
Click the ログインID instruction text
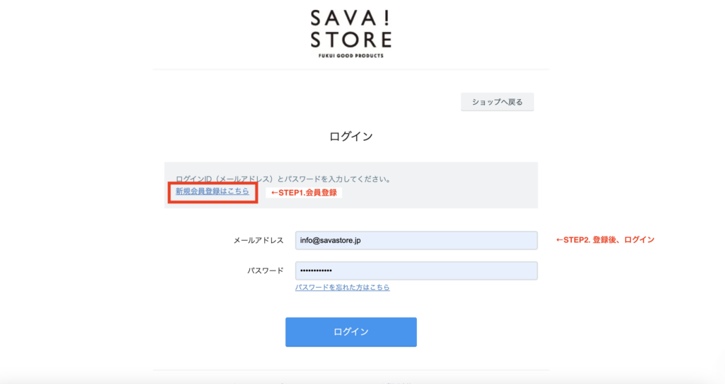(x=283, y=179)
